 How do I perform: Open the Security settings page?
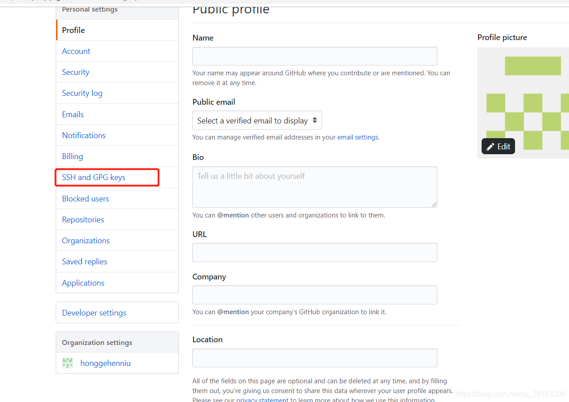(x=75, y=72)
